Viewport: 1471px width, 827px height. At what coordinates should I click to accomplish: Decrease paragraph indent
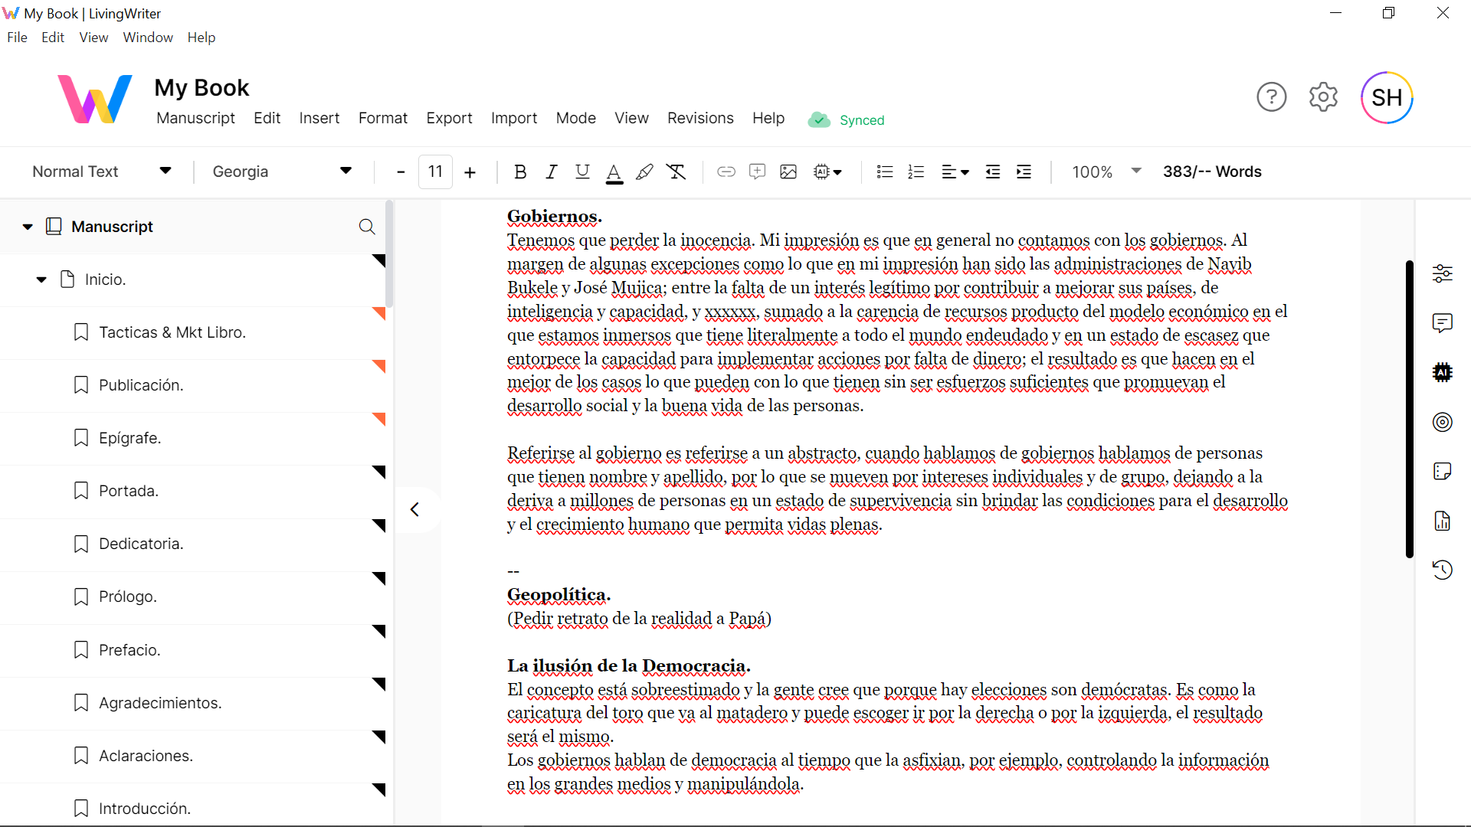pyautogui.click(x=993, y=172)
